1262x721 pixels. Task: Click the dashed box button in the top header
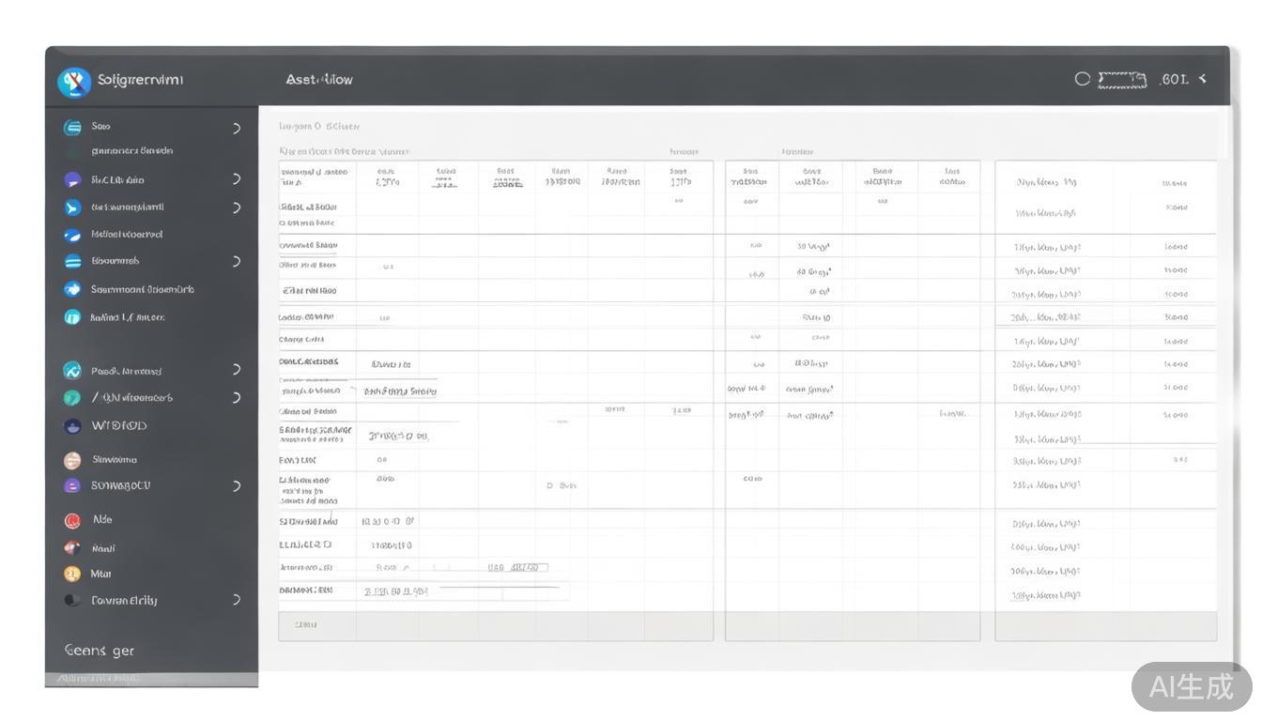[x=1122, y=80]
